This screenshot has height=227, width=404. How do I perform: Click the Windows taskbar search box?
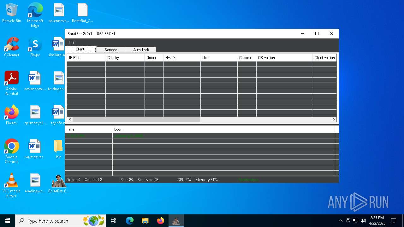(61, 221)
